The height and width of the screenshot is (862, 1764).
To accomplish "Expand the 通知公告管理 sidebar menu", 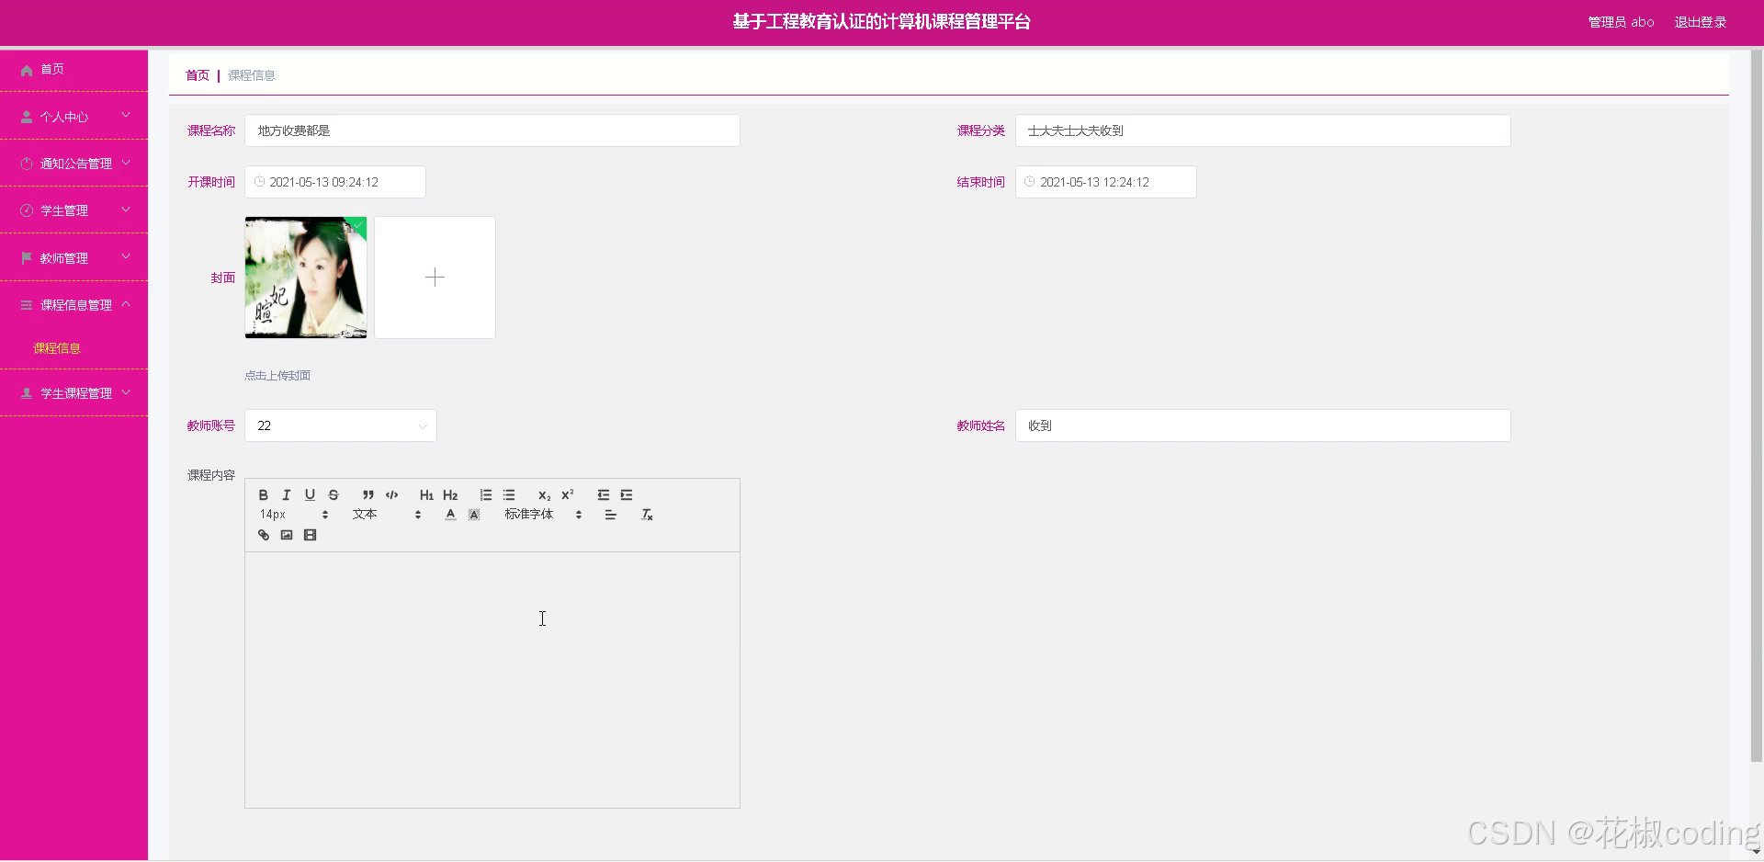I will 73,164.
